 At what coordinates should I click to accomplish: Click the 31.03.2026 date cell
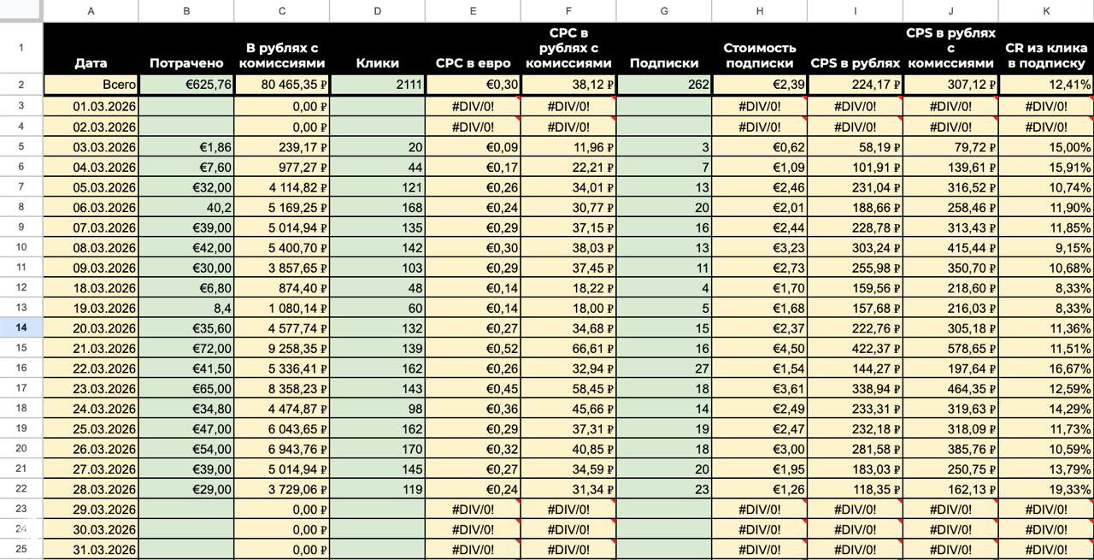(91, 549)
